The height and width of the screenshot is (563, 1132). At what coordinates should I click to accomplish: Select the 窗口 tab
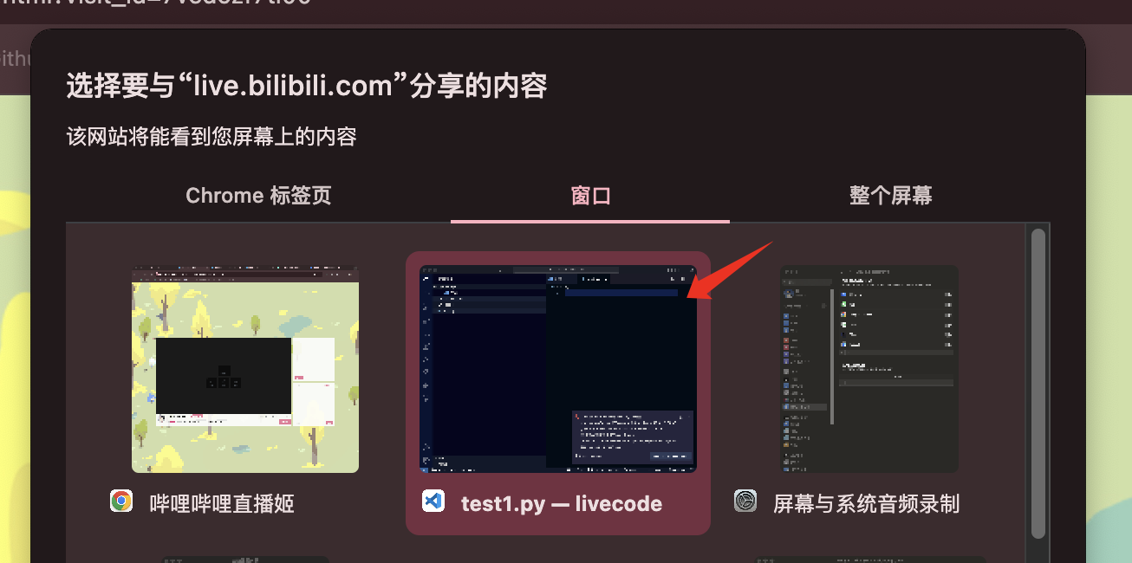click(x=590, y=196)
